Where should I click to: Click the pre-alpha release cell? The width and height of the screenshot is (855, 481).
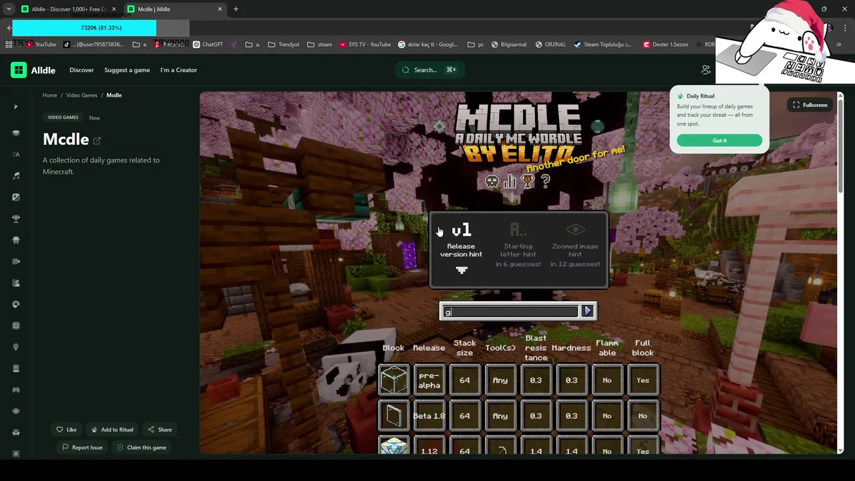tap(429, 380)
